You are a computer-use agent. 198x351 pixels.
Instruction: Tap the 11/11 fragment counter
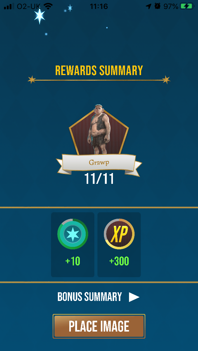tap(99, 178)
